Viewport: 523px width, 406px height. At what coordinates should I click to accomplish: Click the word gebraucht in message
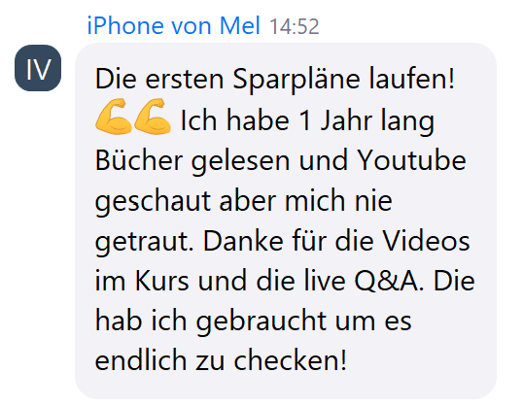261,322
